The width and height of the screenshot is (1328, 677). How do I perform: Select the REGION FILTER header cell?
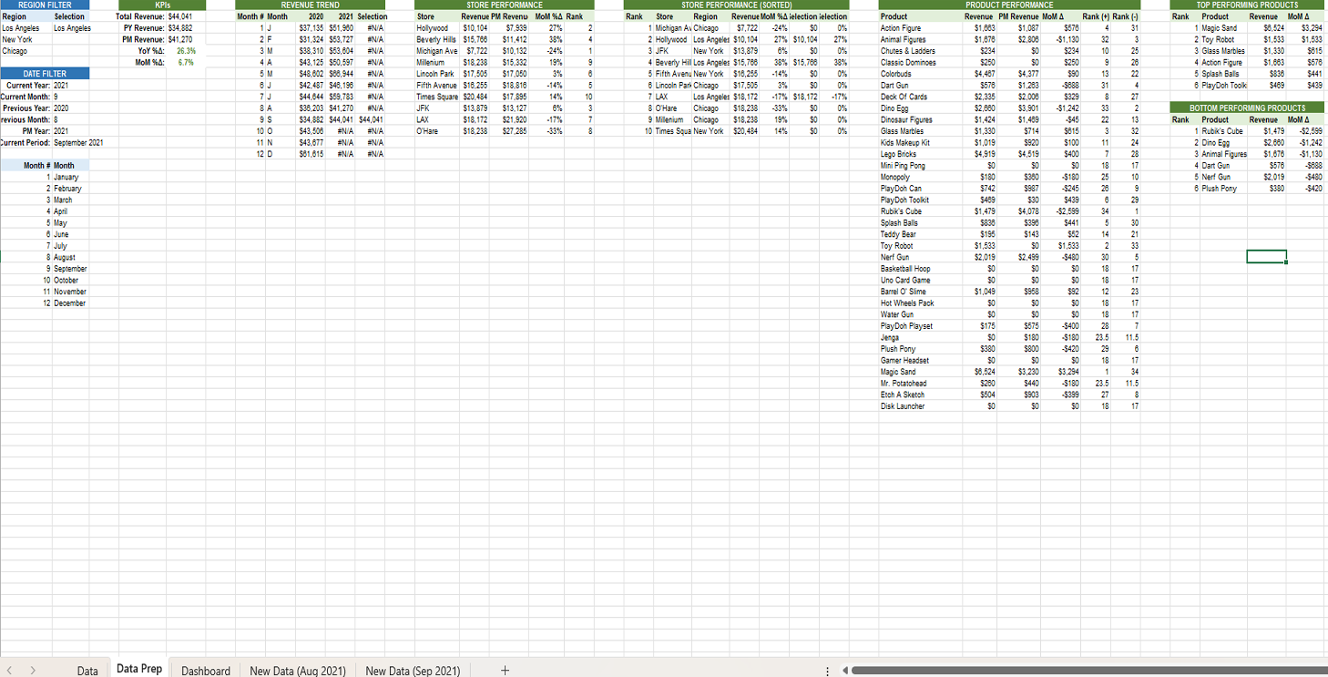point(45,5)
